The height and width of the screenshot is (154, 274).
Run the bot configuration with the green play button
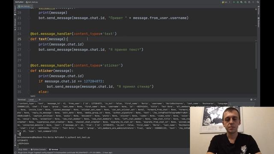click(234, 2)
